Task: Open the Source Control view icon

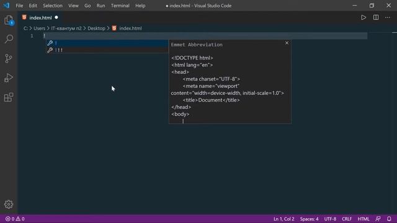Action: point(9,59)
